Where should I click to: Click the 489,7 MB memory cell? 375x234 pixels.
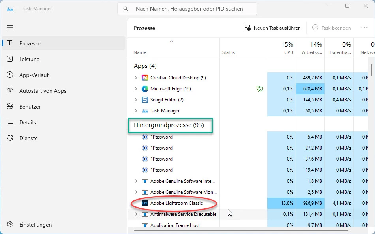pyautogui.click(x=310, y=78)
